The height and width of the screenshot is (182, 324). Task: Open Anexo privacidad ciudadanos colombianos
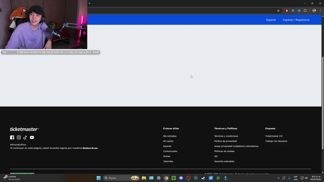tap(236, 146)
